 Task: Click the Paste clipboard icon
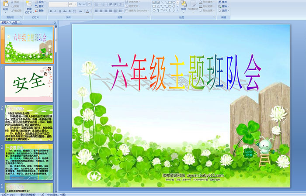[x=6, y=3]
